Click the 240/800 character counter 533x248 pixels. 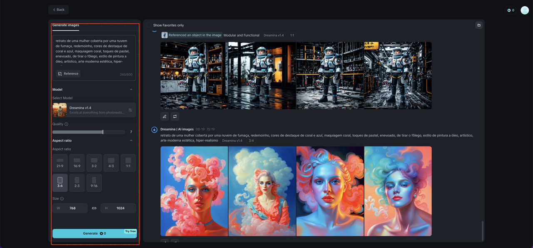(126, 75)
